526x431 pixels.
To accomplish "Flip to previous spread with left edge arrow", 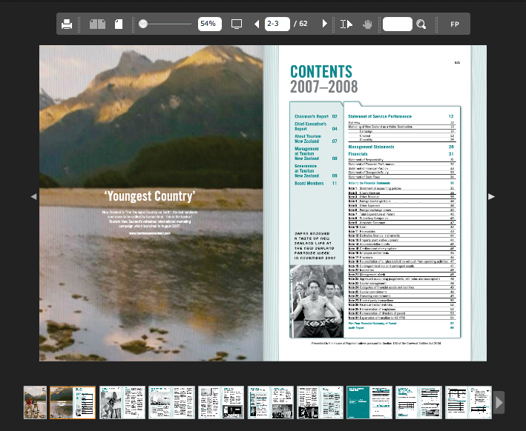I will (33, 196).
